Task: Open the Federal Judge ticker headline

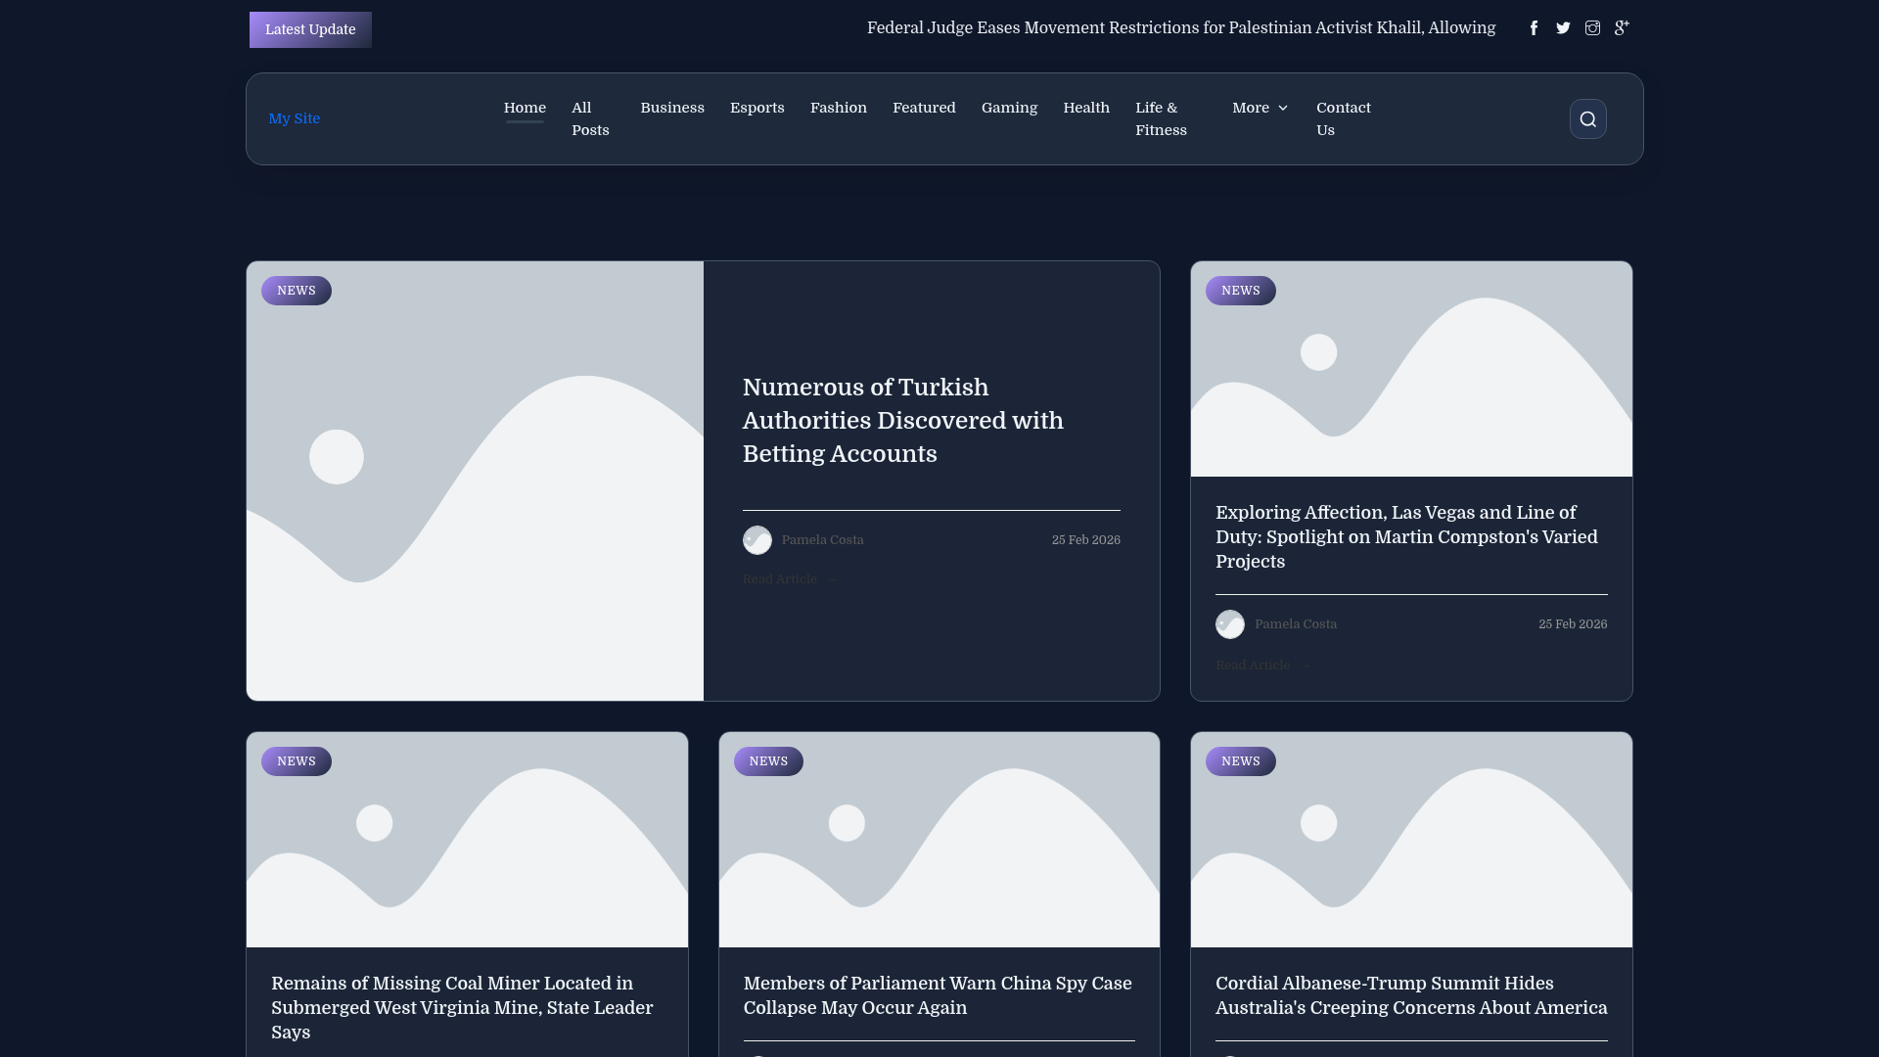Action: pos(1181,27)
